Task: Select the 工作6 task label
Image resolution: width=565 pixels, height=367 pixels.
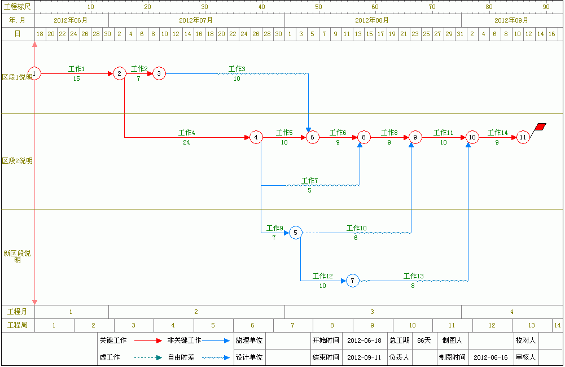Action: [338, 133]
